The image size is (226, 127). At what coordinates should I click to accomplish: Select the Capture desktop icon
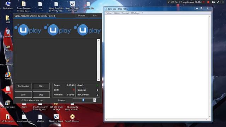(x=8, y=48)
